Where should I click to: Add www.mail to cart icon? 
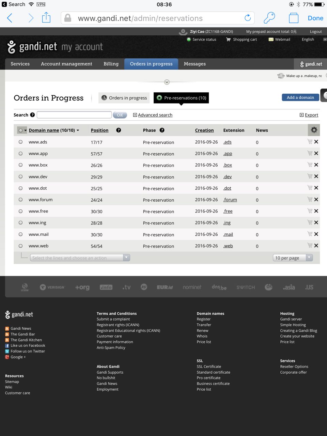point(310,234)
